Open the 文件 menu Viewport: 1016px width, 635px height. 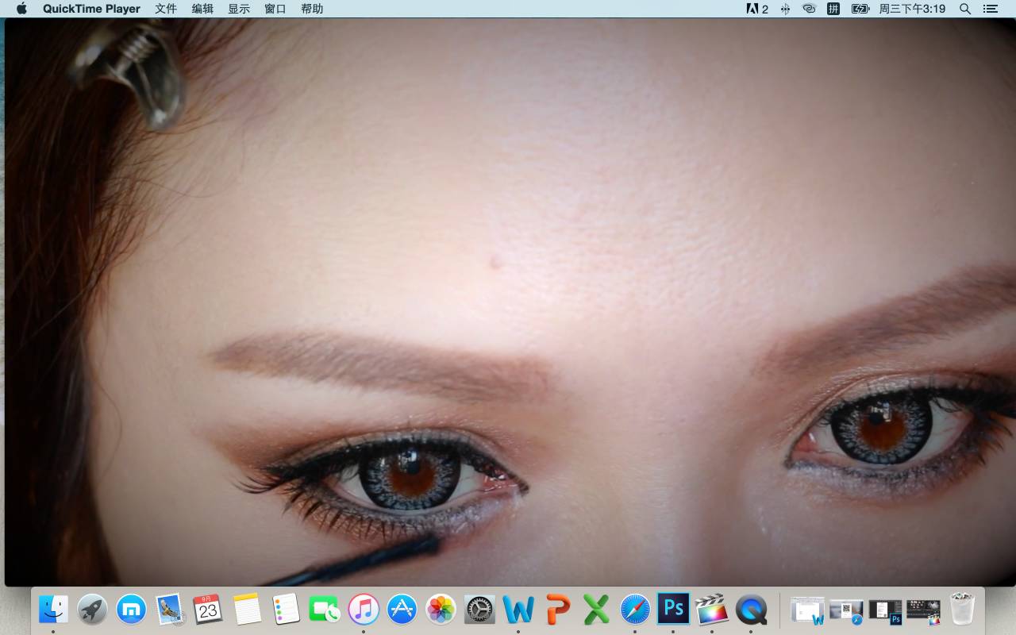[x=166, y=9]
